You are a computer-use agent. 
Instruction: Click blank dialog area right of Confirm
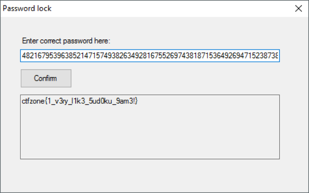[174, 78]
